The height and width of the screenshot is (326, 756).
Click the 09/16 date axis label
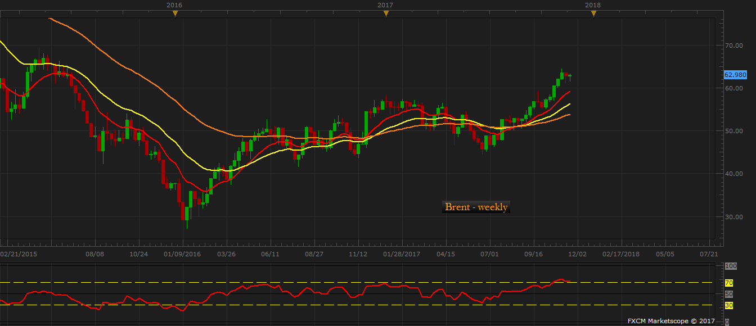[534, 254]
